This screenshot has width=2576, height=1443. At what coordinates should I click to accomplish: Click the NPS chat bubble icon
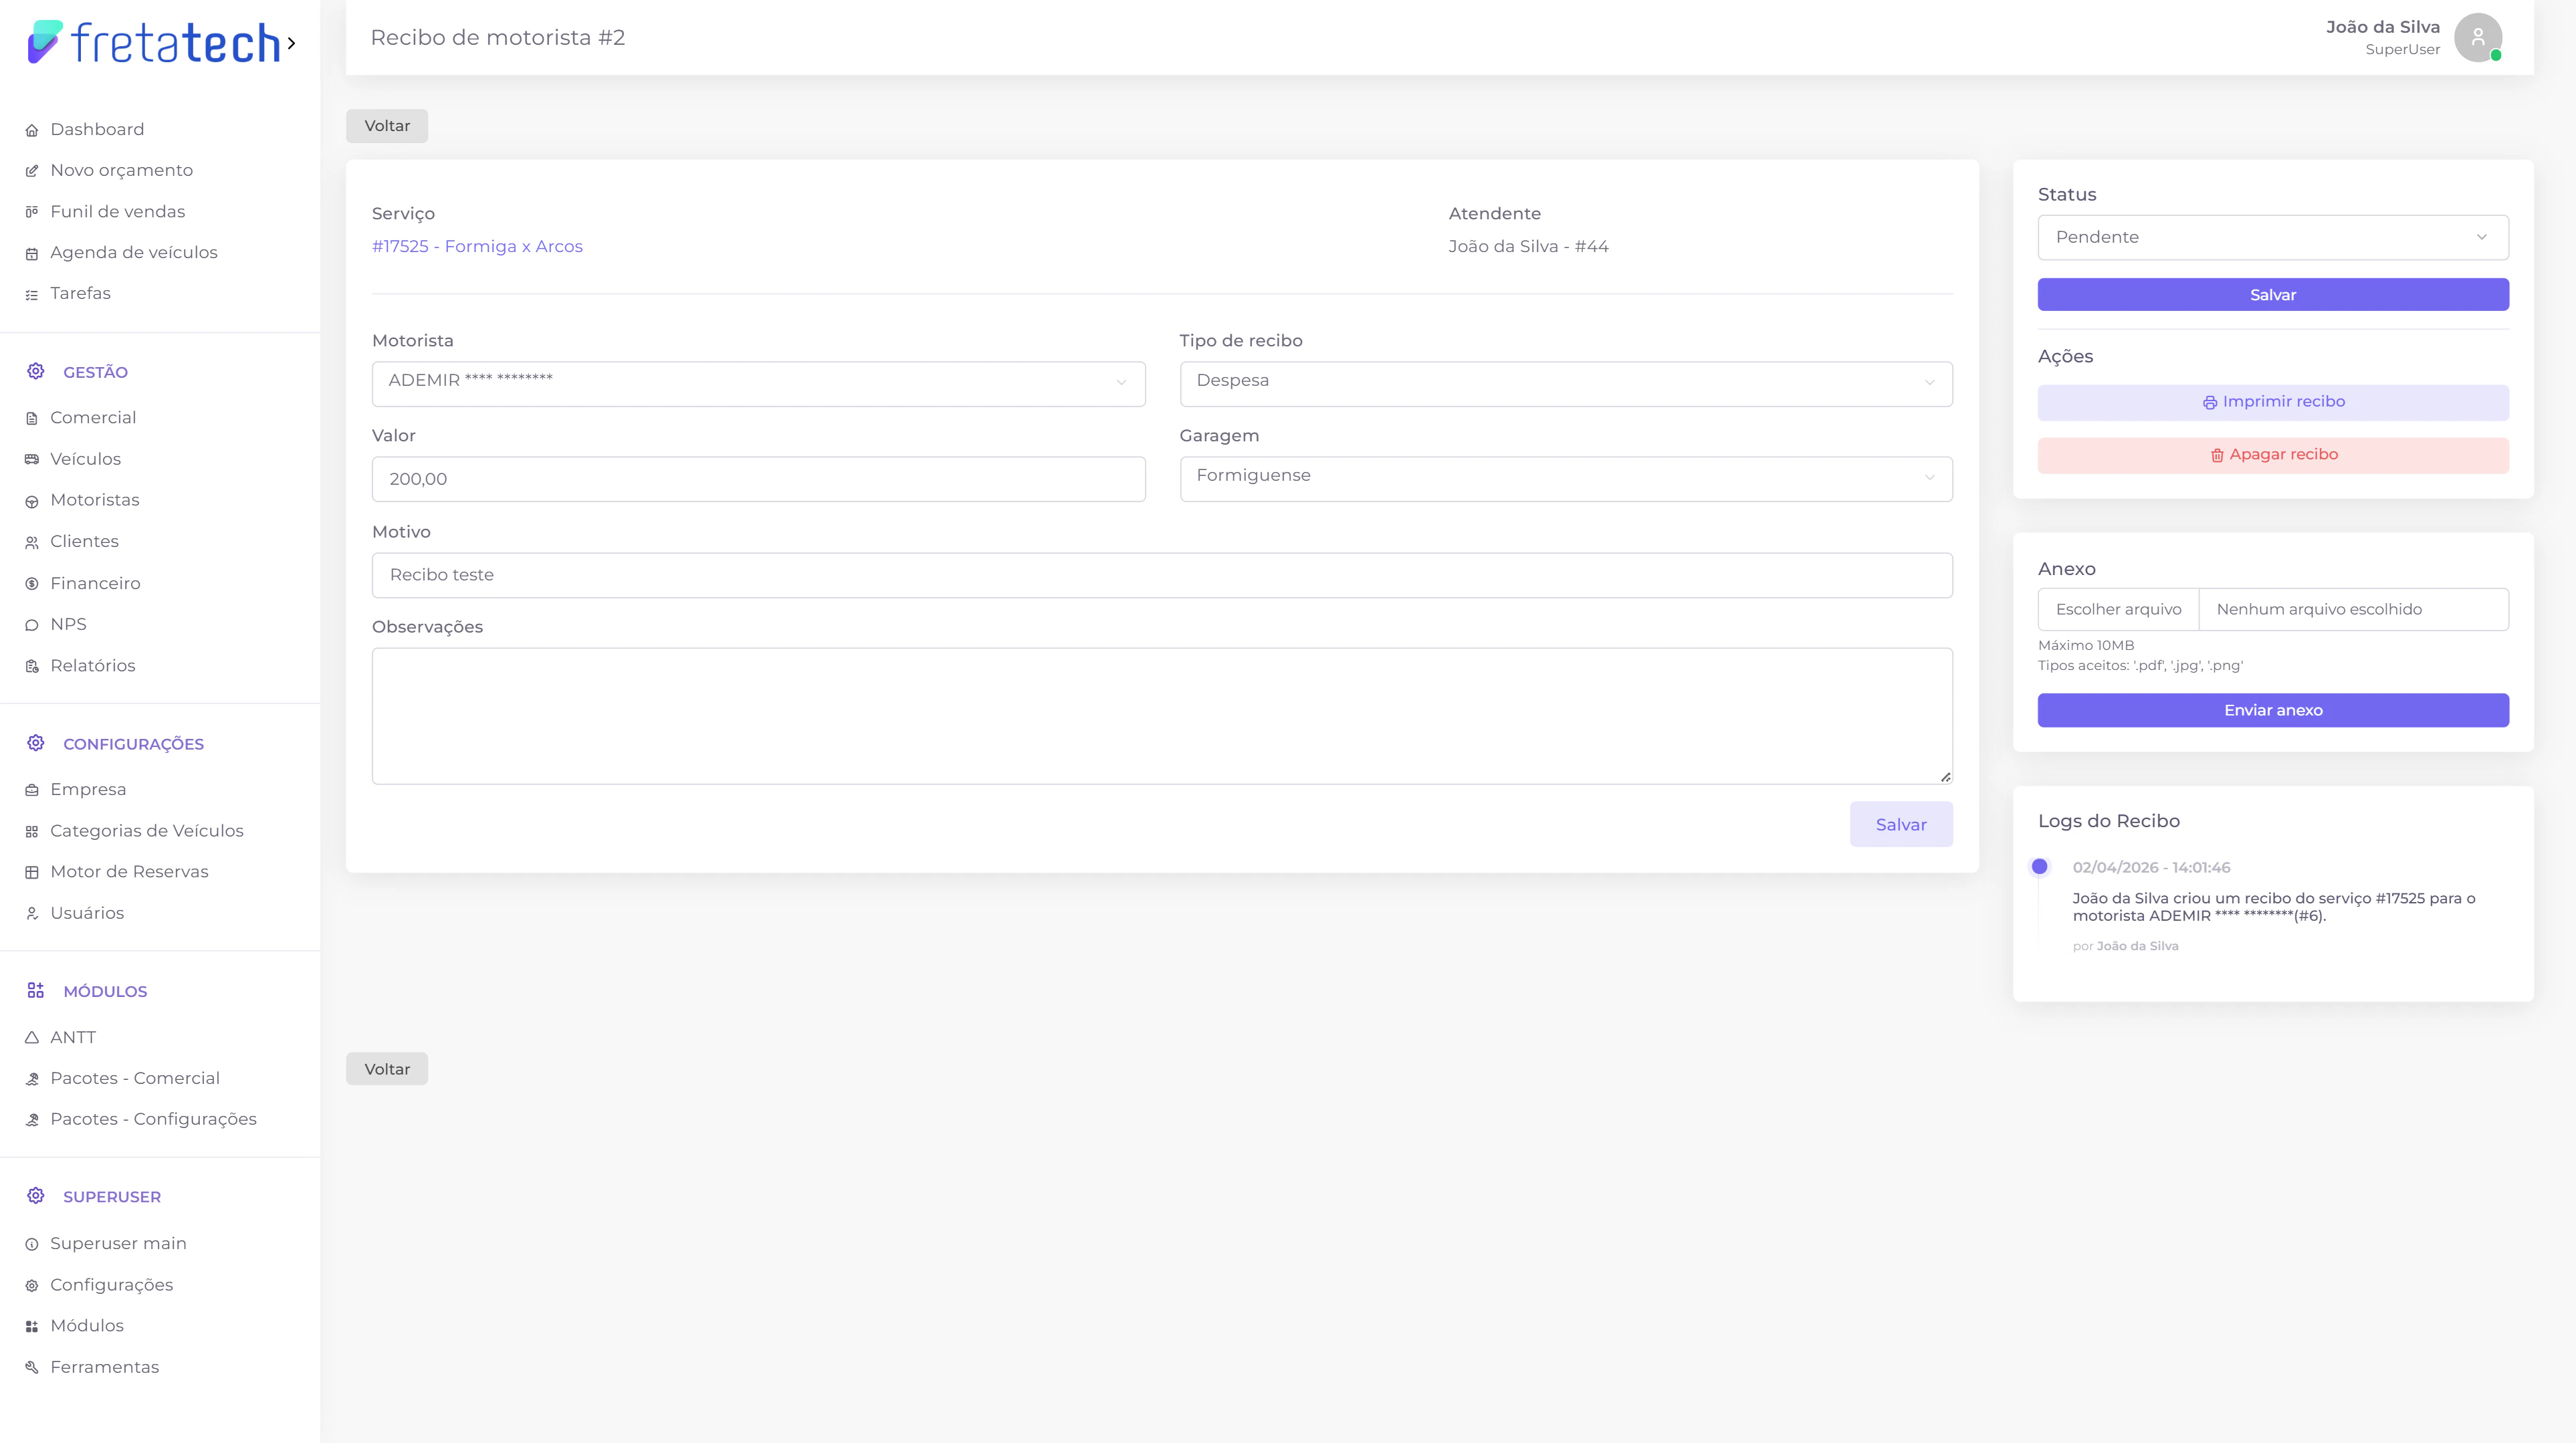[x=32, y=625]
